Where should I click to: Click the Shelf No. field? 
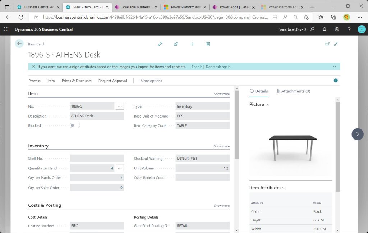pyautogui.click(x=97, y=158)
